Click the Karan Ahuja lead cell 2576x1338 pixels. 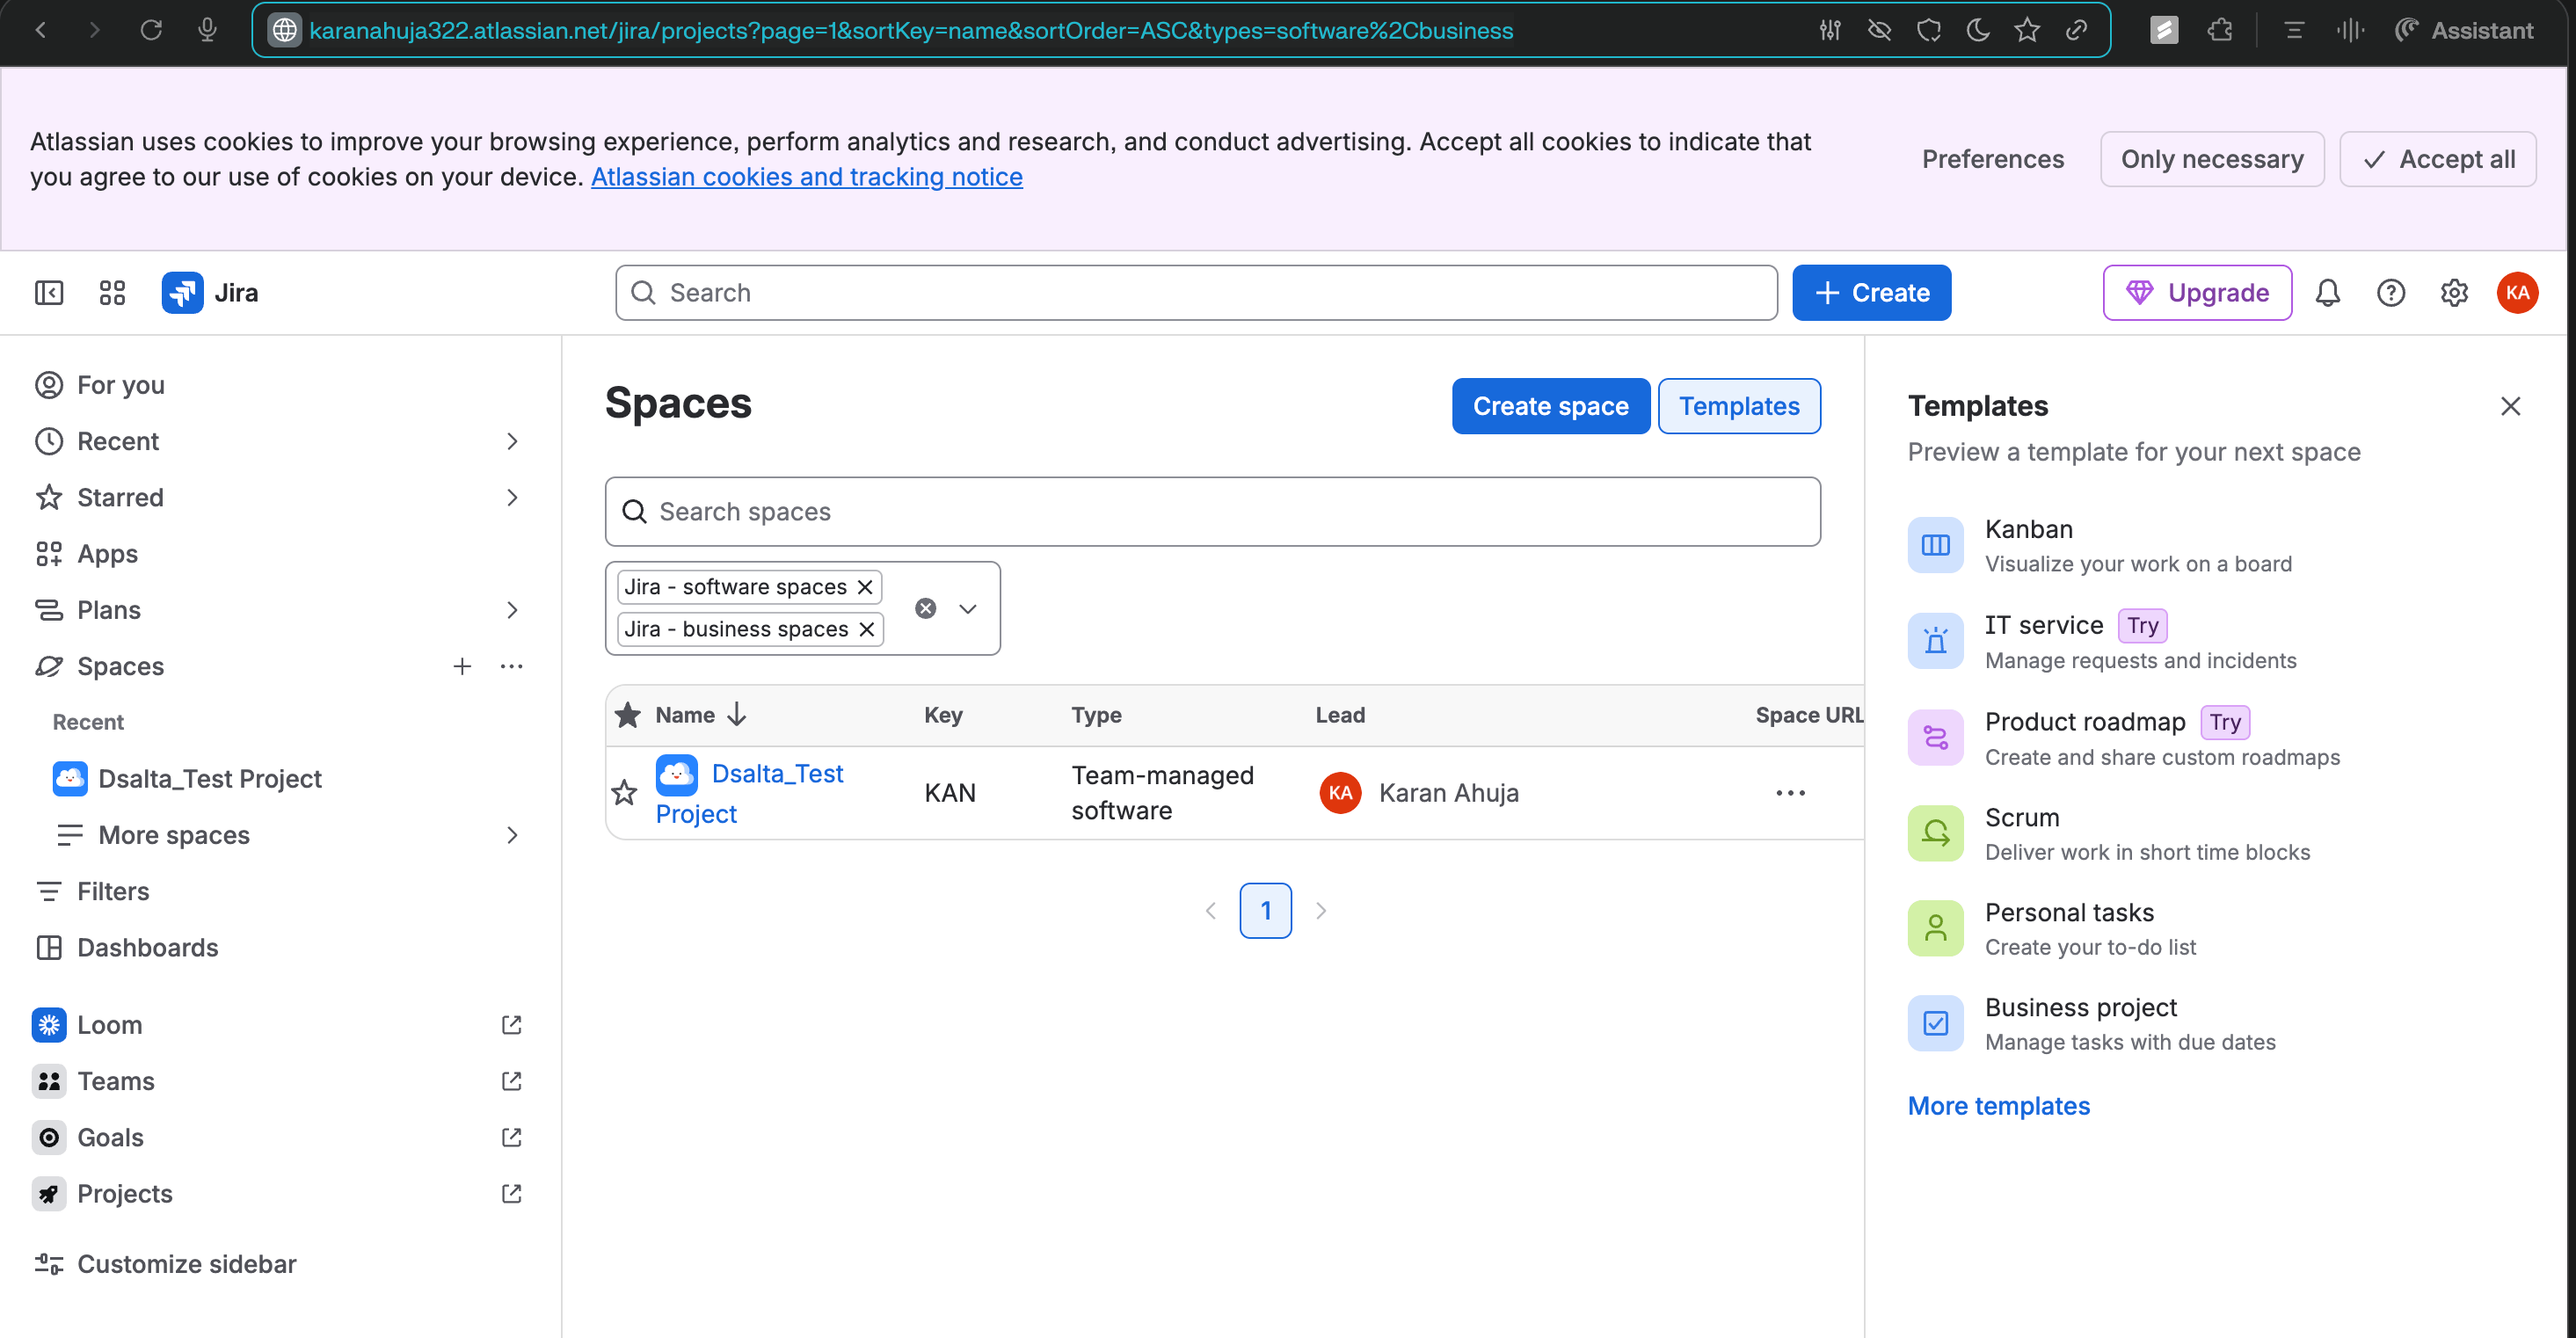point(1420,793)
